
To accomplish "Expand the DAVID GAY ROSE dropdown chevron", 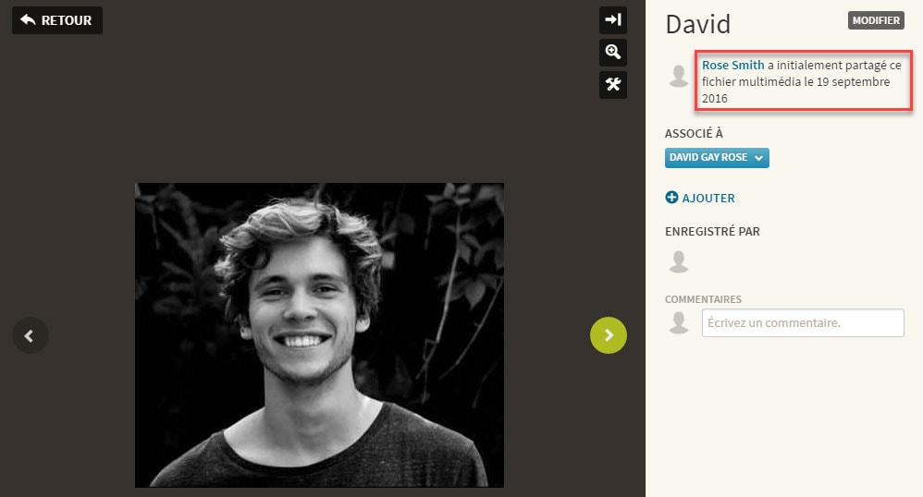I will (758, 158).
